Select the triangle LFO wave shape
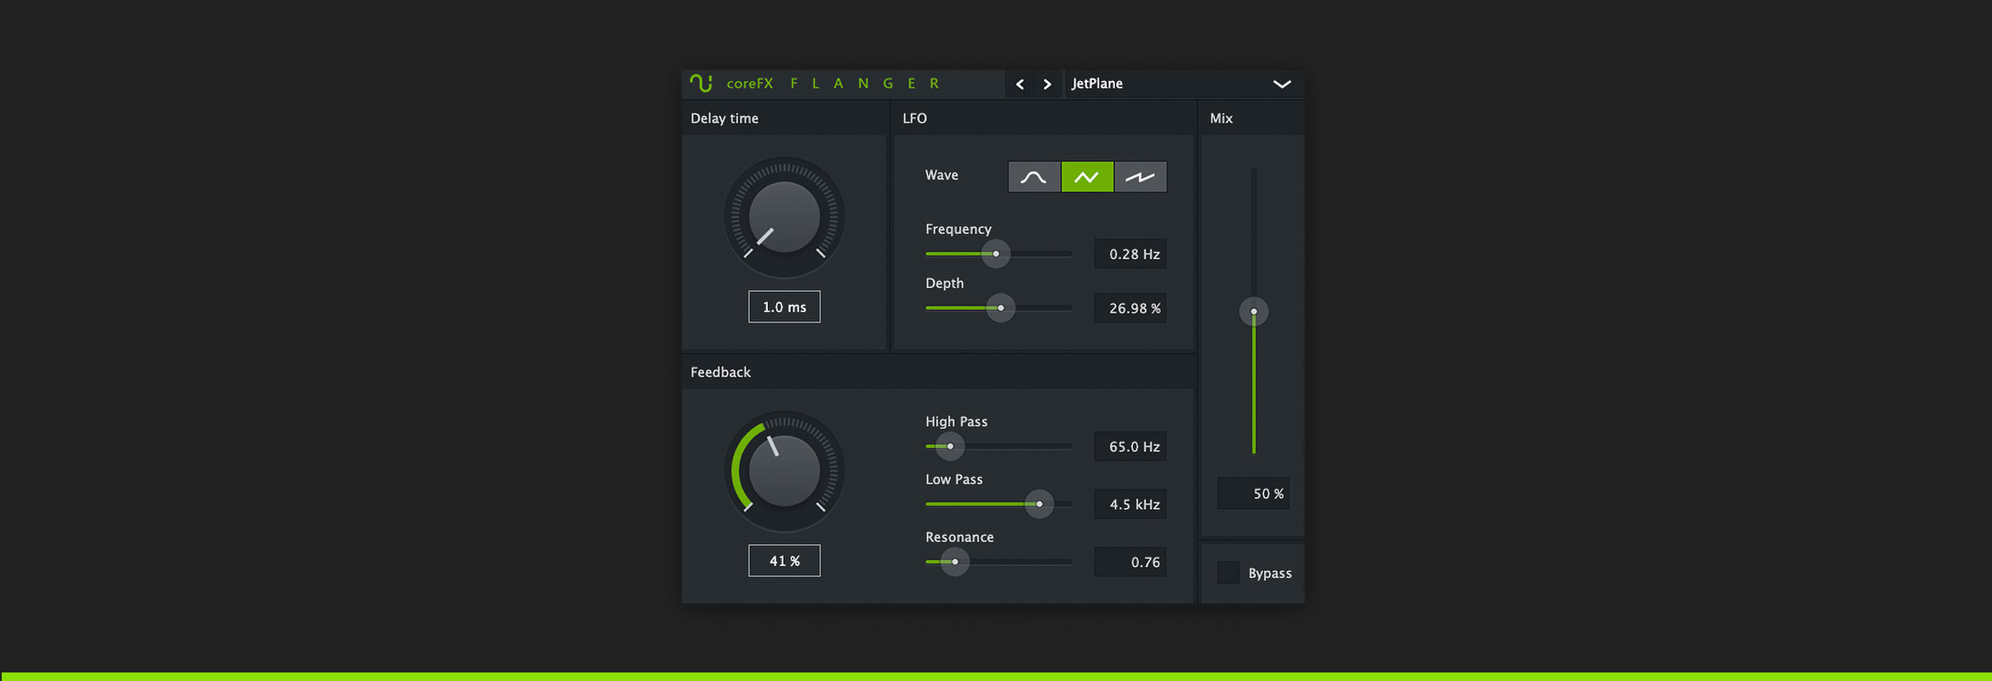Screen dimensions: 1992x681 pos(1087,176)
